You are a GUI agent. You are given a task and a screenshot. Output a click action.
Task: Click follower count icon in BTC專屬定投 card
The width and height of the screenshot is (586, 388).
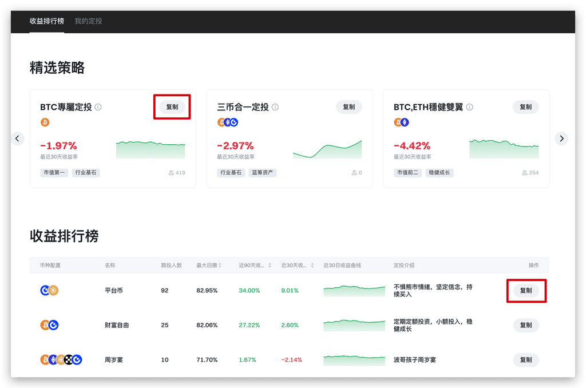click(172, 173)
